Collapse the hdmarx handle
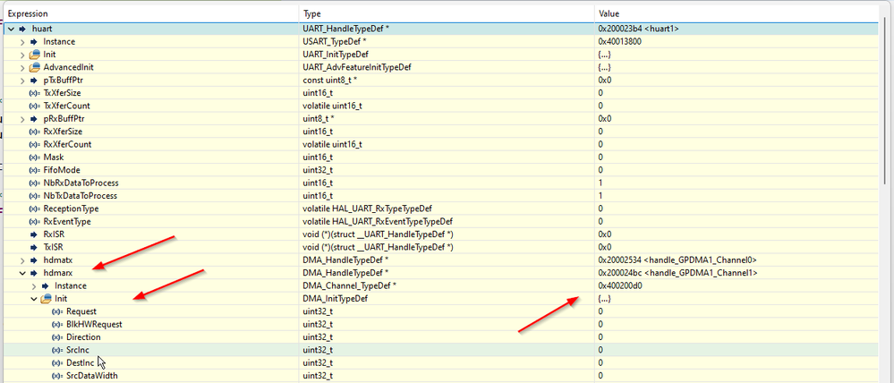Image resolution: width=894 pixels, height=383 pixels. tap(22, 273)
